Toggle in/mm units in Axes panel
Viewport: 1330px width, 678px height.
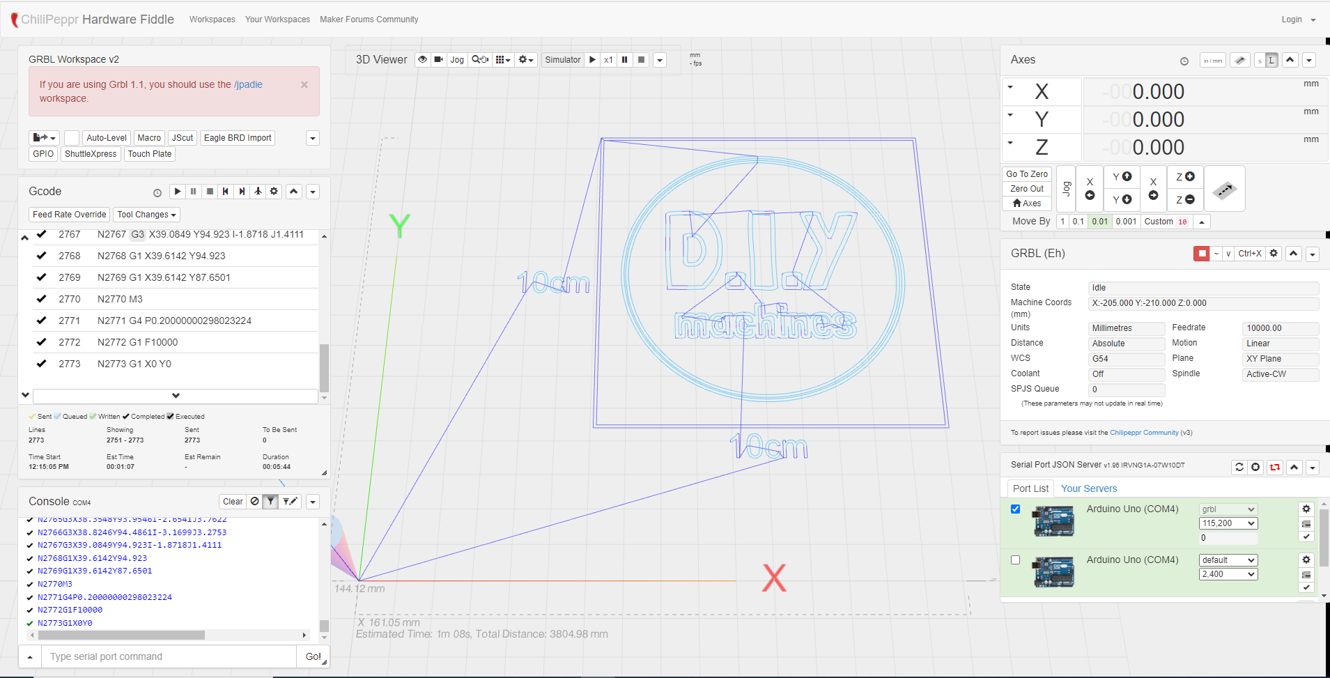point(1213,61)
